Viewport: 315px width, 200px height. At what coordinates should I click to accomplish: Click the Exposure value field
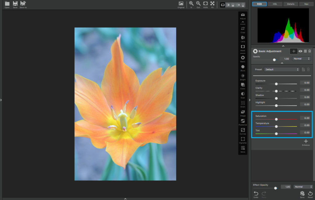point(305,82)
